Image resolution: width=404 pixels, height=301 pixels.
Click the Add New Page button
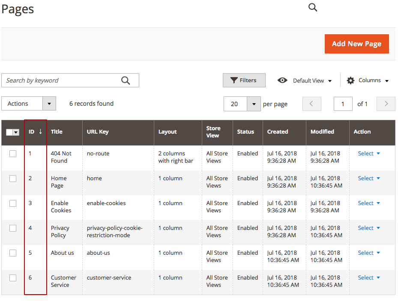point(356,44)
